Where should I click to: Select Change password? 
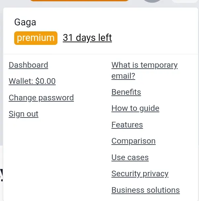(41, 98)
